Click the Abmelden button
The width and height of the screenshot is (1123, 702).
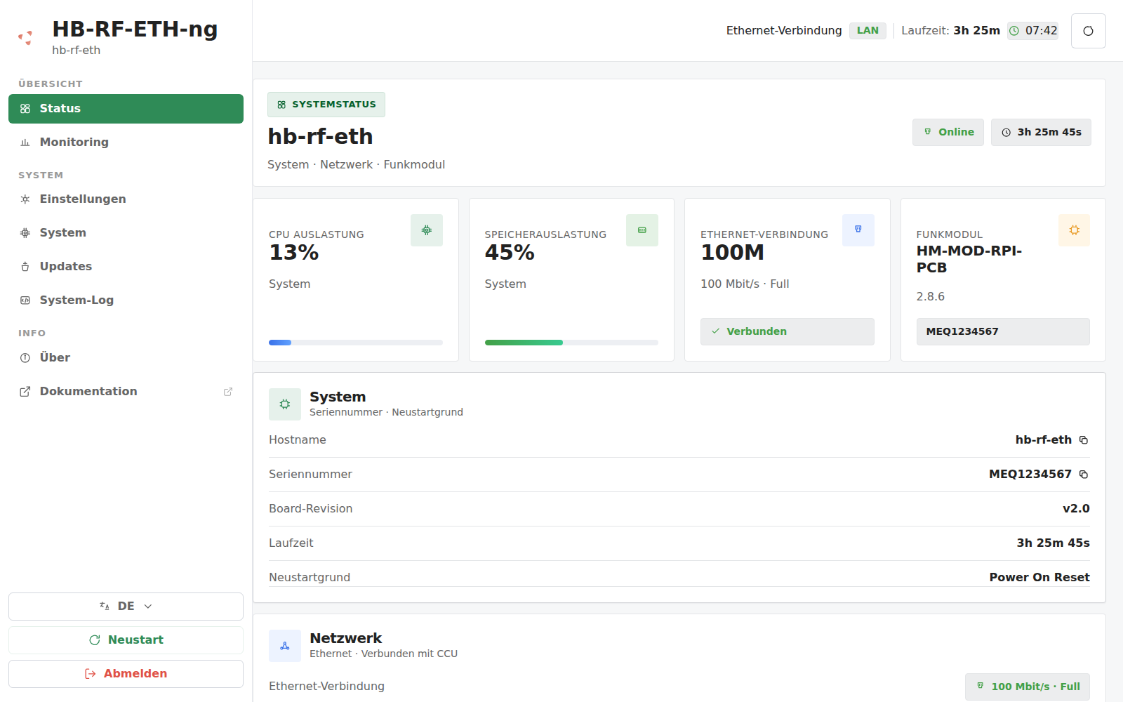126,674
